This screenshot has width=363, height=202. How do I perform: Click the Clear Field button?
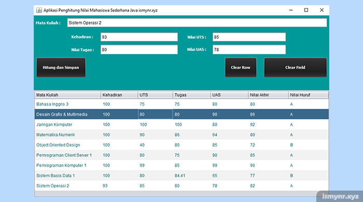tap(295, 68)
